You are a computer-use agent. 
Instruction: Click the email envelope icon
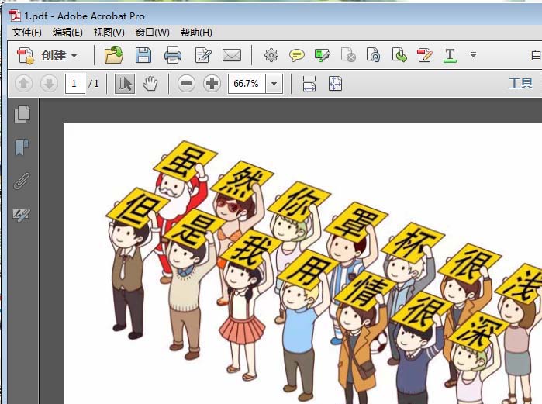point(231,55)
